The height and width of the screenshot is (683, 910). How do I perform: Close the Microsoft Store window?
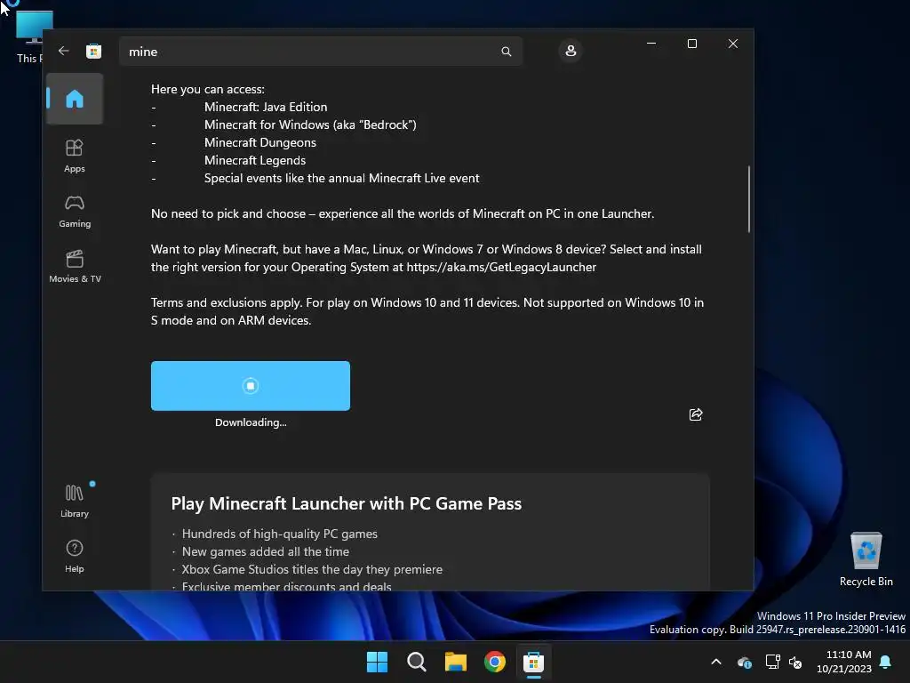733,44
